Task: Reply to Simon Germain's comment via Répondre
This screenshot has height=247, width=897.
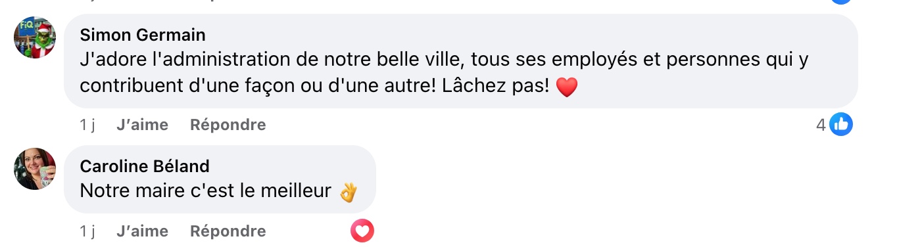Action: [x=228, y=125]
